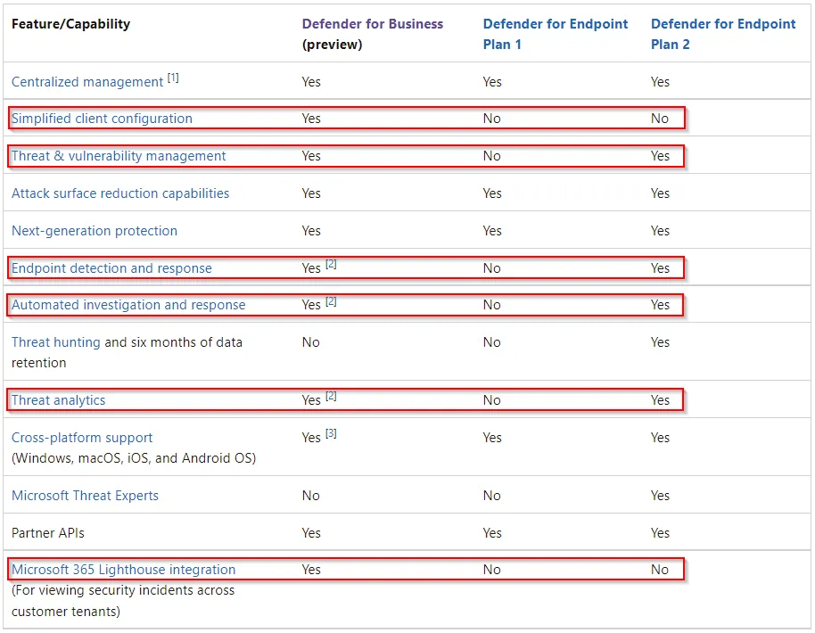This screenshot has width=815, height=633.
Task: Open the Defender for Business header link
Action: (x=372, y=24)
